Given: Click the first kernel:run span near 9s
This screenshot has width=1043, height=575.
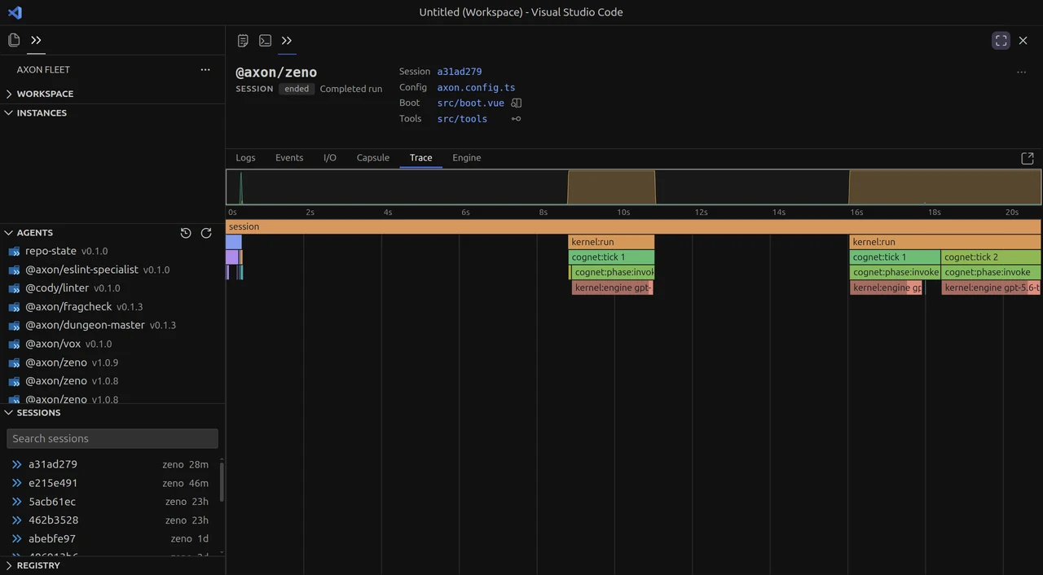Looking at the screenshot, I should point(611,242).
